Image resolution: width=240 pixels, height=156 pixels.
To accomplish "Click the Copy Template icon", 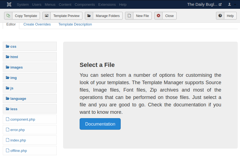I will click(8, 16).
